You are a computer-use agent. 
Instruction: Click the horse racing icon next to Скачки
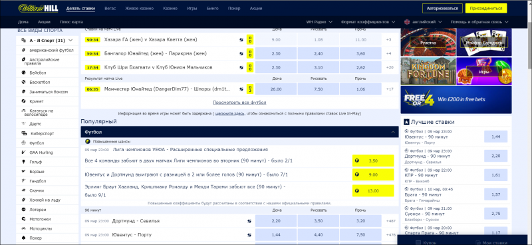click(x=23, y=190)
